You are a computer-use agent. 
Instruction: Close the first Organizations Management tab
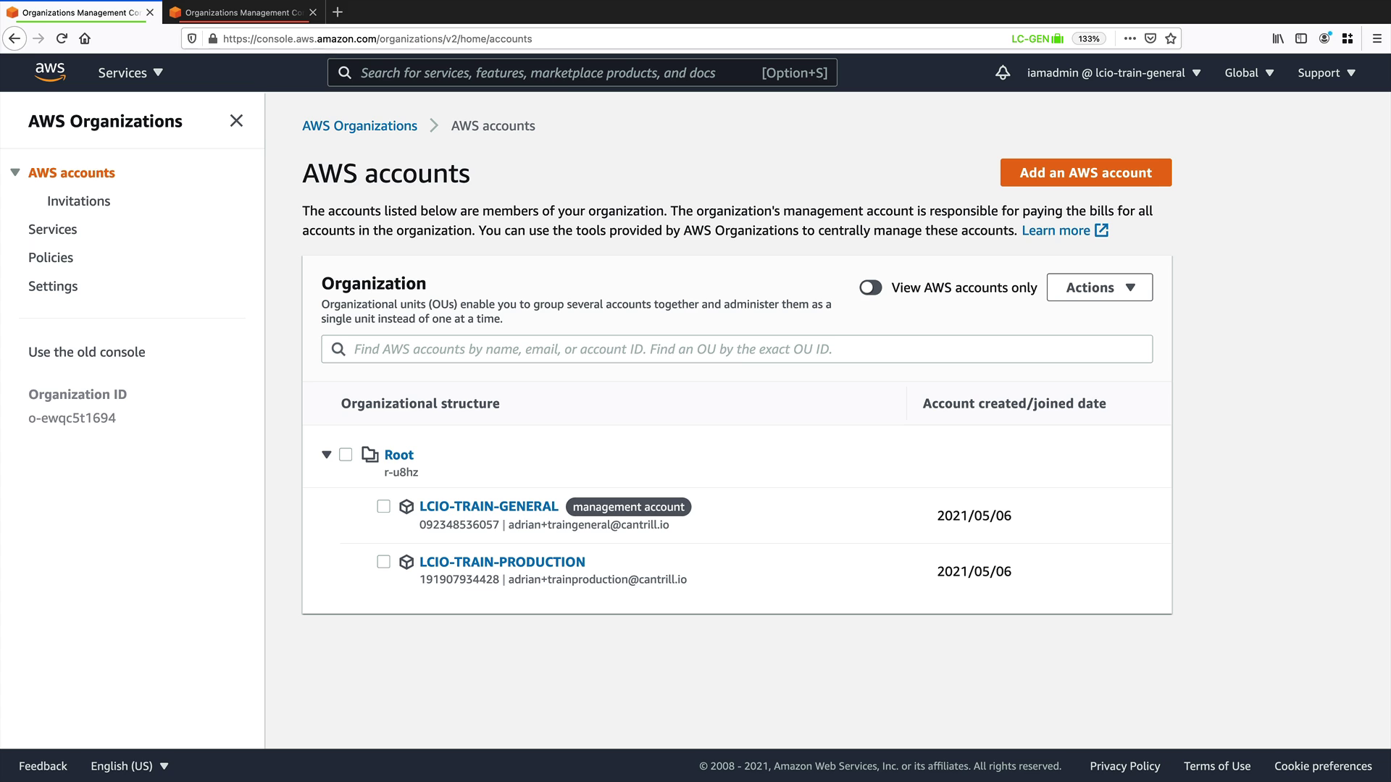[x=150, y=12]
